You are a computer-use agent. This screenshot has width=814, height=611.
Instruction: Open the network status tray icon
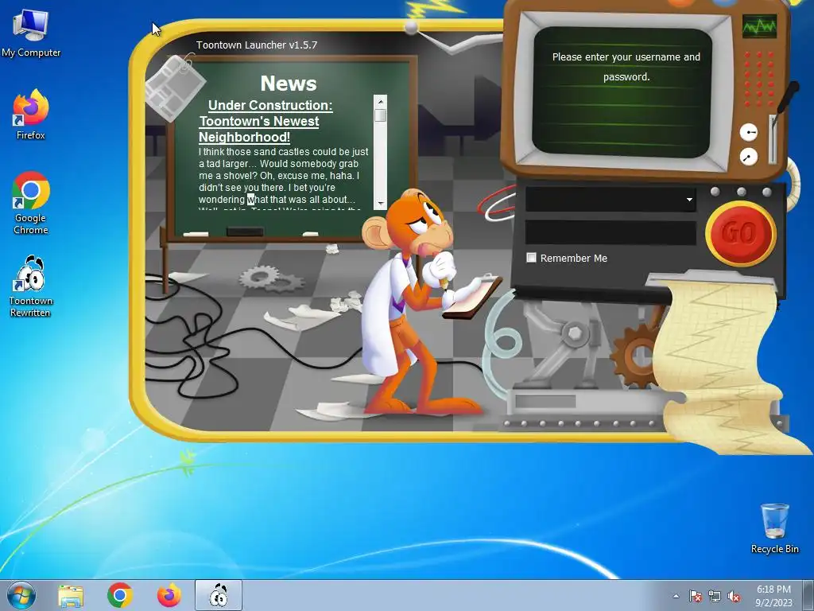(x=715, y=596)
